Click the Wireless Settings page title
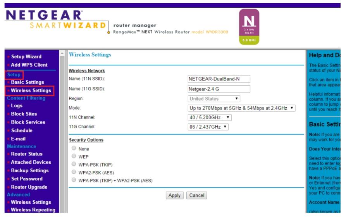This screenshot has height=218, width=346. 90,55
